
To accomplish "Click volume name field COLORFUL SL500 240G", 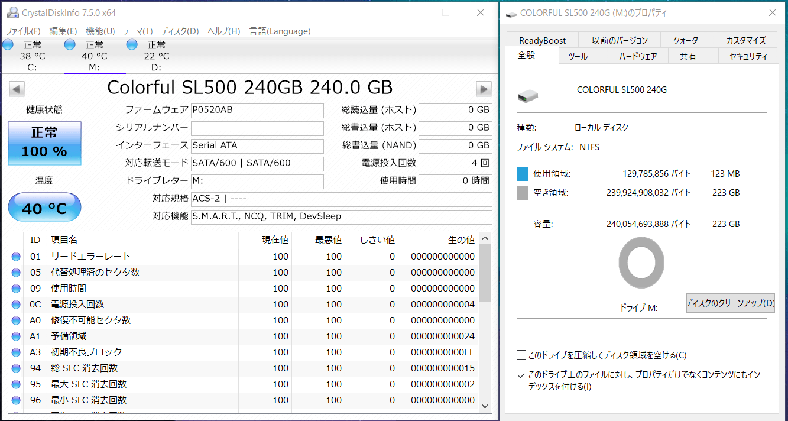I will pyautogui.click(x=671, y=92).
